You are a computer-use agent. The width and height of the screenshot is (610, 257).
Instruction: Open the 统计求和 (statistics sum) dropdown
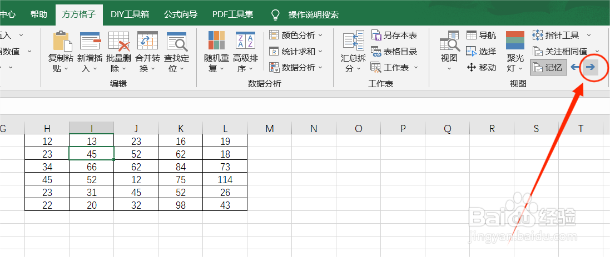[296, 52]
